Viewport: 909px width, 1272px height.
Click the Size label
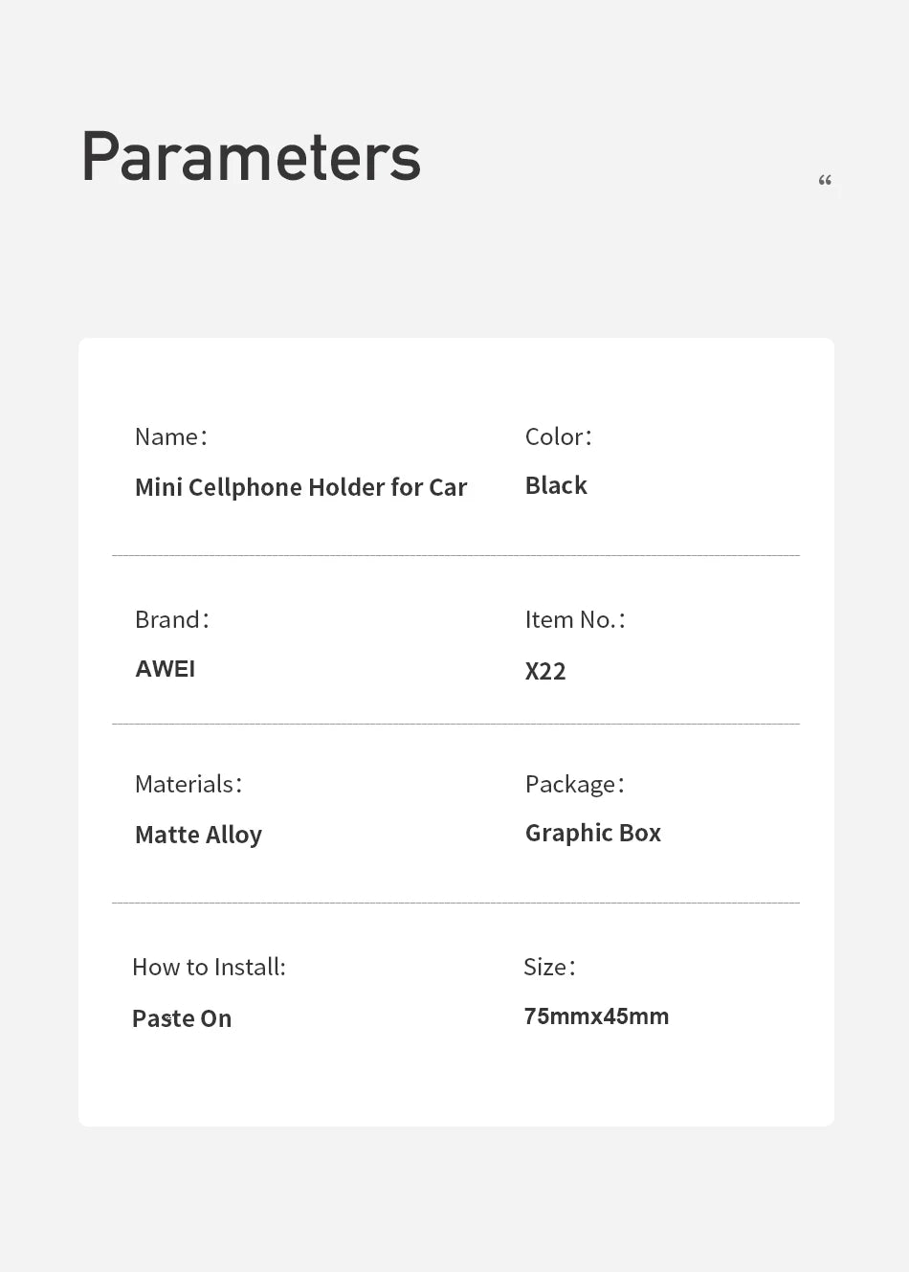(549, 968)
